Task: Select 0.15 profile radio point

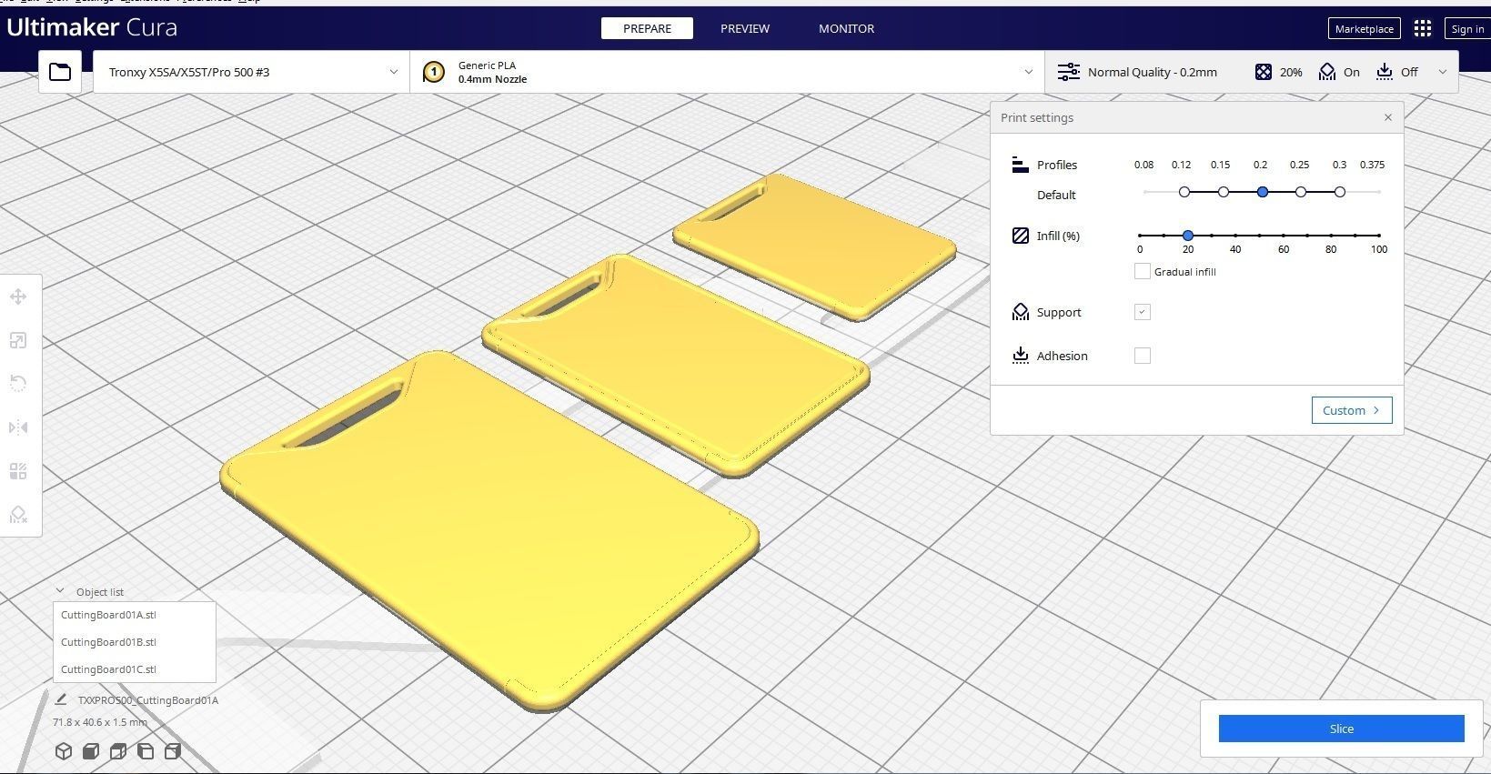Action: click(1224, 192)
